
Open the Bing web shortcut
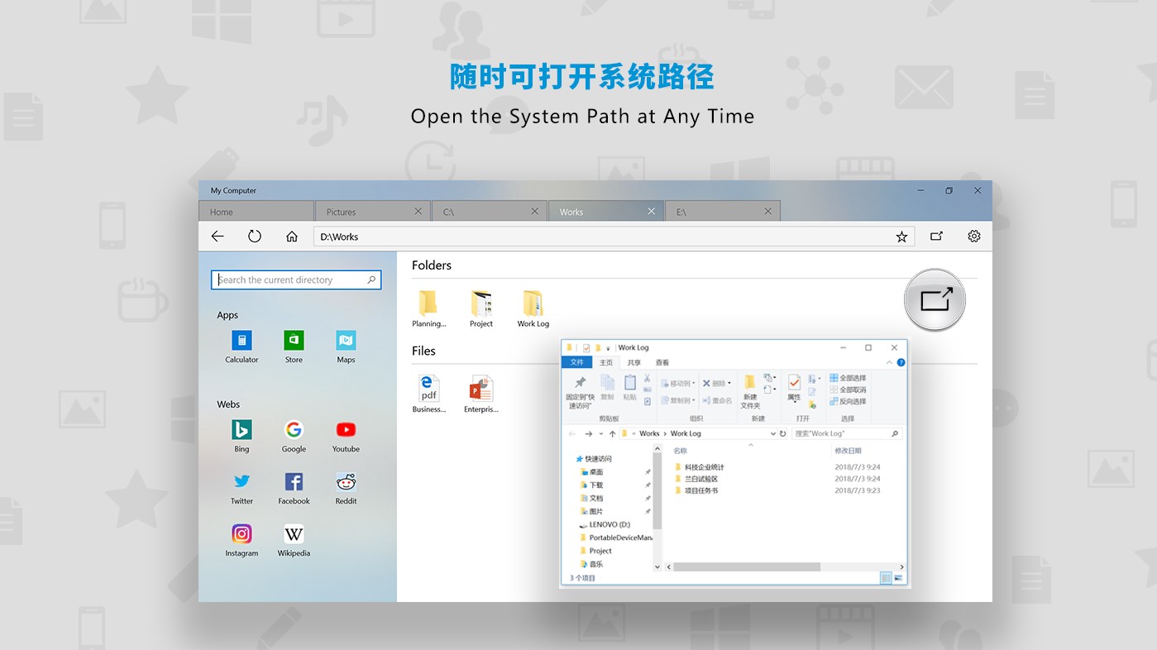241,430
